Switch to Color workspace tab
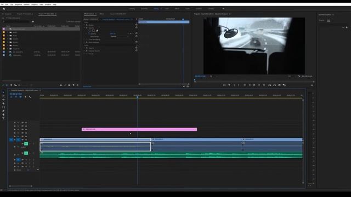Screen dimensions: 351x197 click(167, 9)
